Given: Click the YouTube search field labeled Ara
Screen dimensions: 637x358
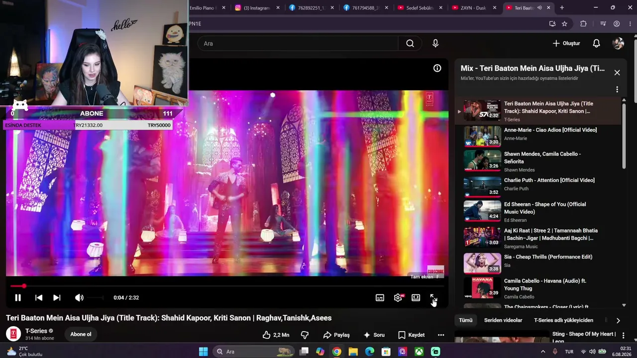Looking at the screenshot, I should tap(298, 44).
